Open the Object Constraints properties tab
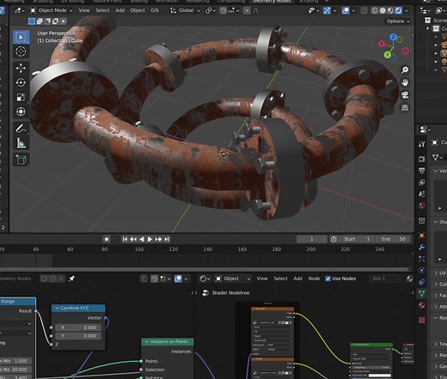Screen dimensions: 447x379 point(421,282)
